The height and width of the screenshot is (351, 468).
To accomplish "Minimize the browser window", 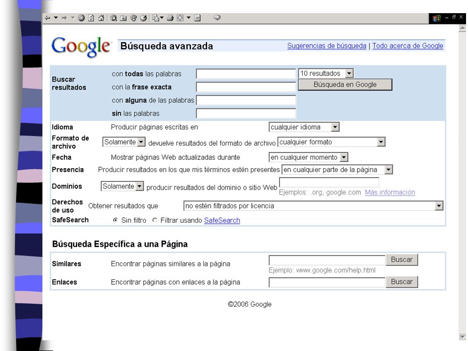I will click(x=447, y=18).
